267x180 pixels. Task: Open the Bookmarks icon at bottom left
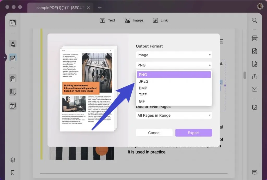tap(13, 172)
